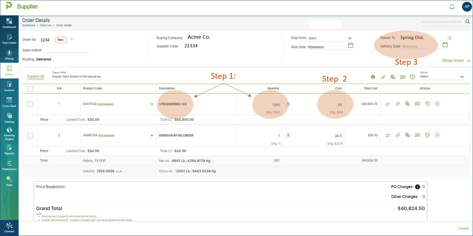The image size is (473, 236).
Task: Click the Expand All link
Action: [35, 76]
